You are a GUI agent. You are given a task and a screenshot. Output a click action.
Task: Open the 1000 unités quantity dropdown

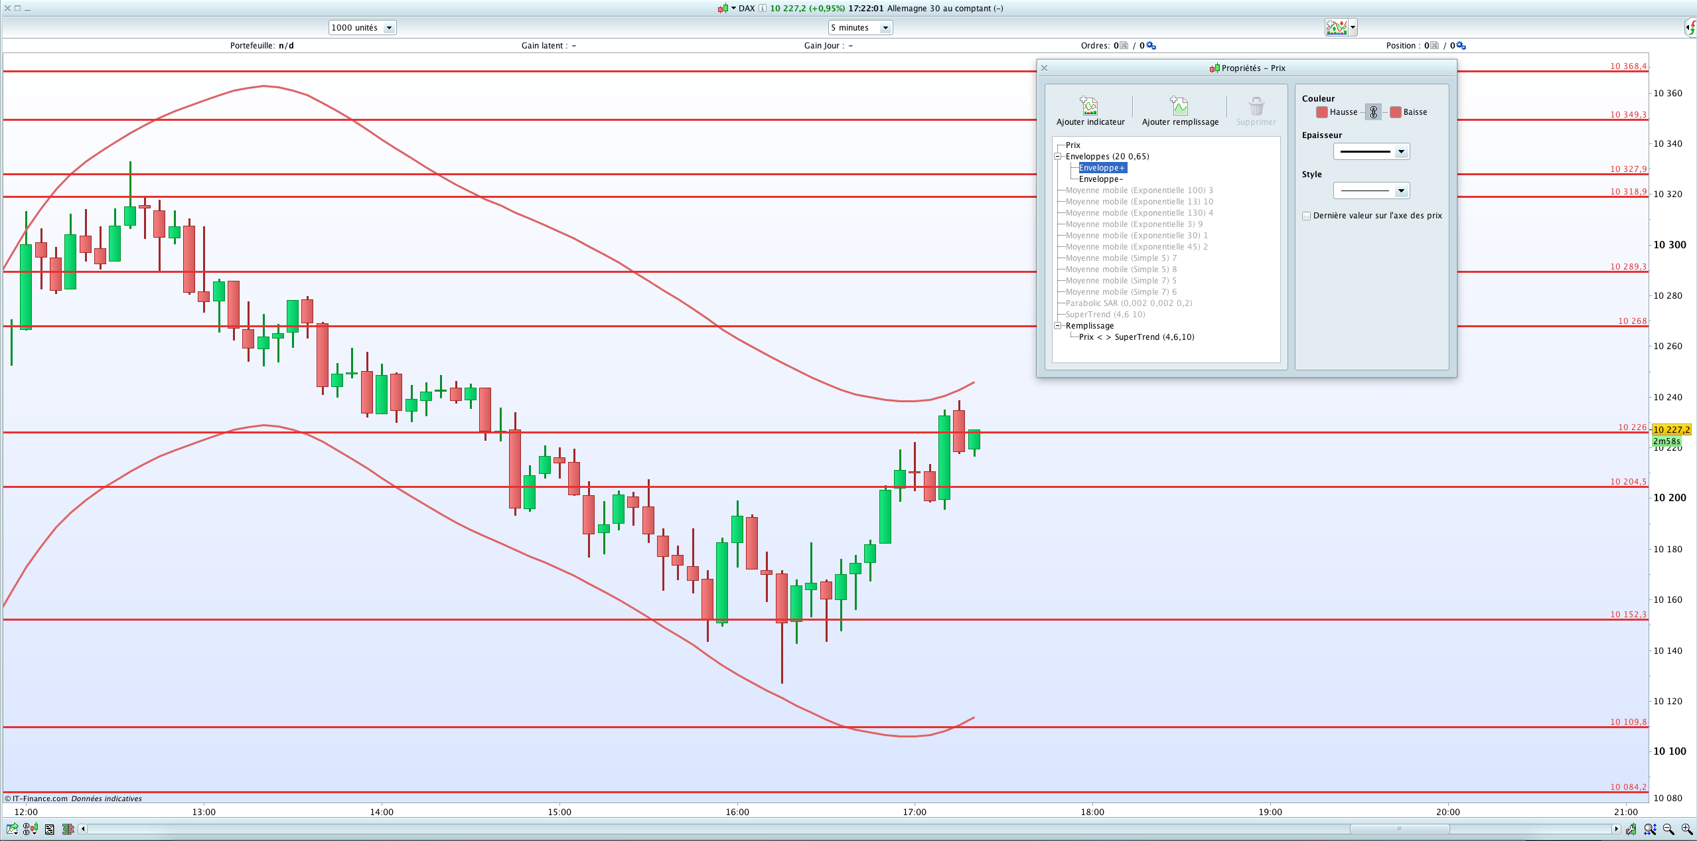coord(389,28)
